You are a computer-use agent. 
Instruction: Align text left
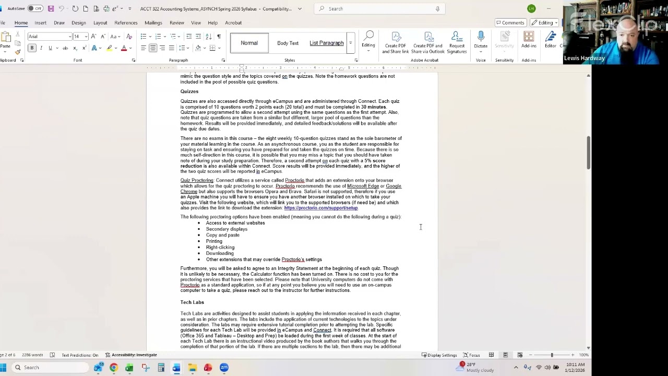point(144,48)
